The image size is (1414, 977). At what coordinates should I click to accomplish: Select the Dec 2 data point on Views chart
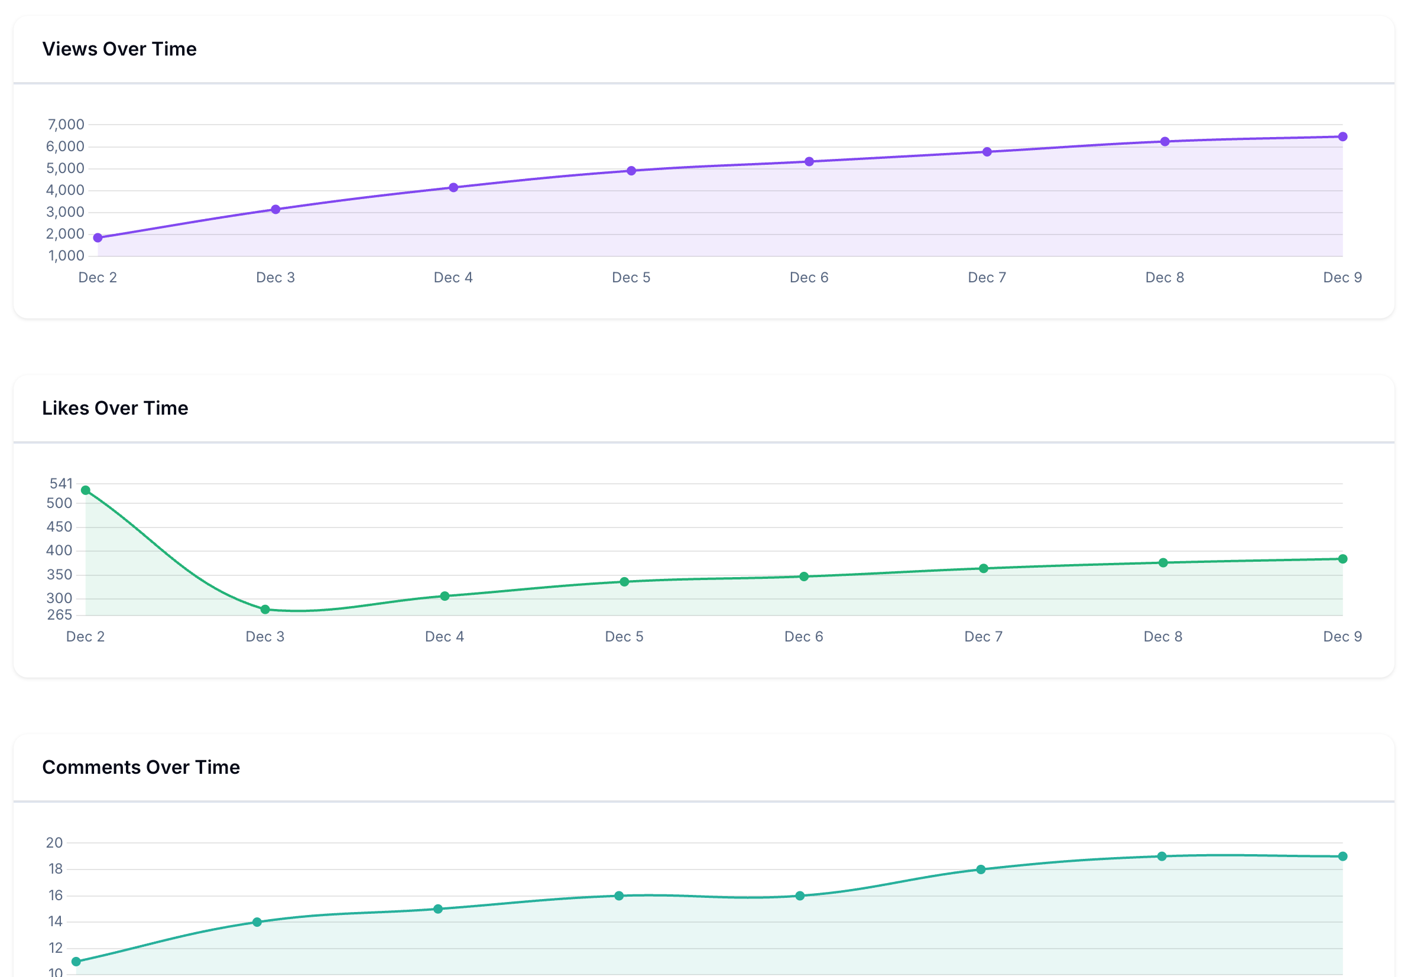(x=97, y=237)
